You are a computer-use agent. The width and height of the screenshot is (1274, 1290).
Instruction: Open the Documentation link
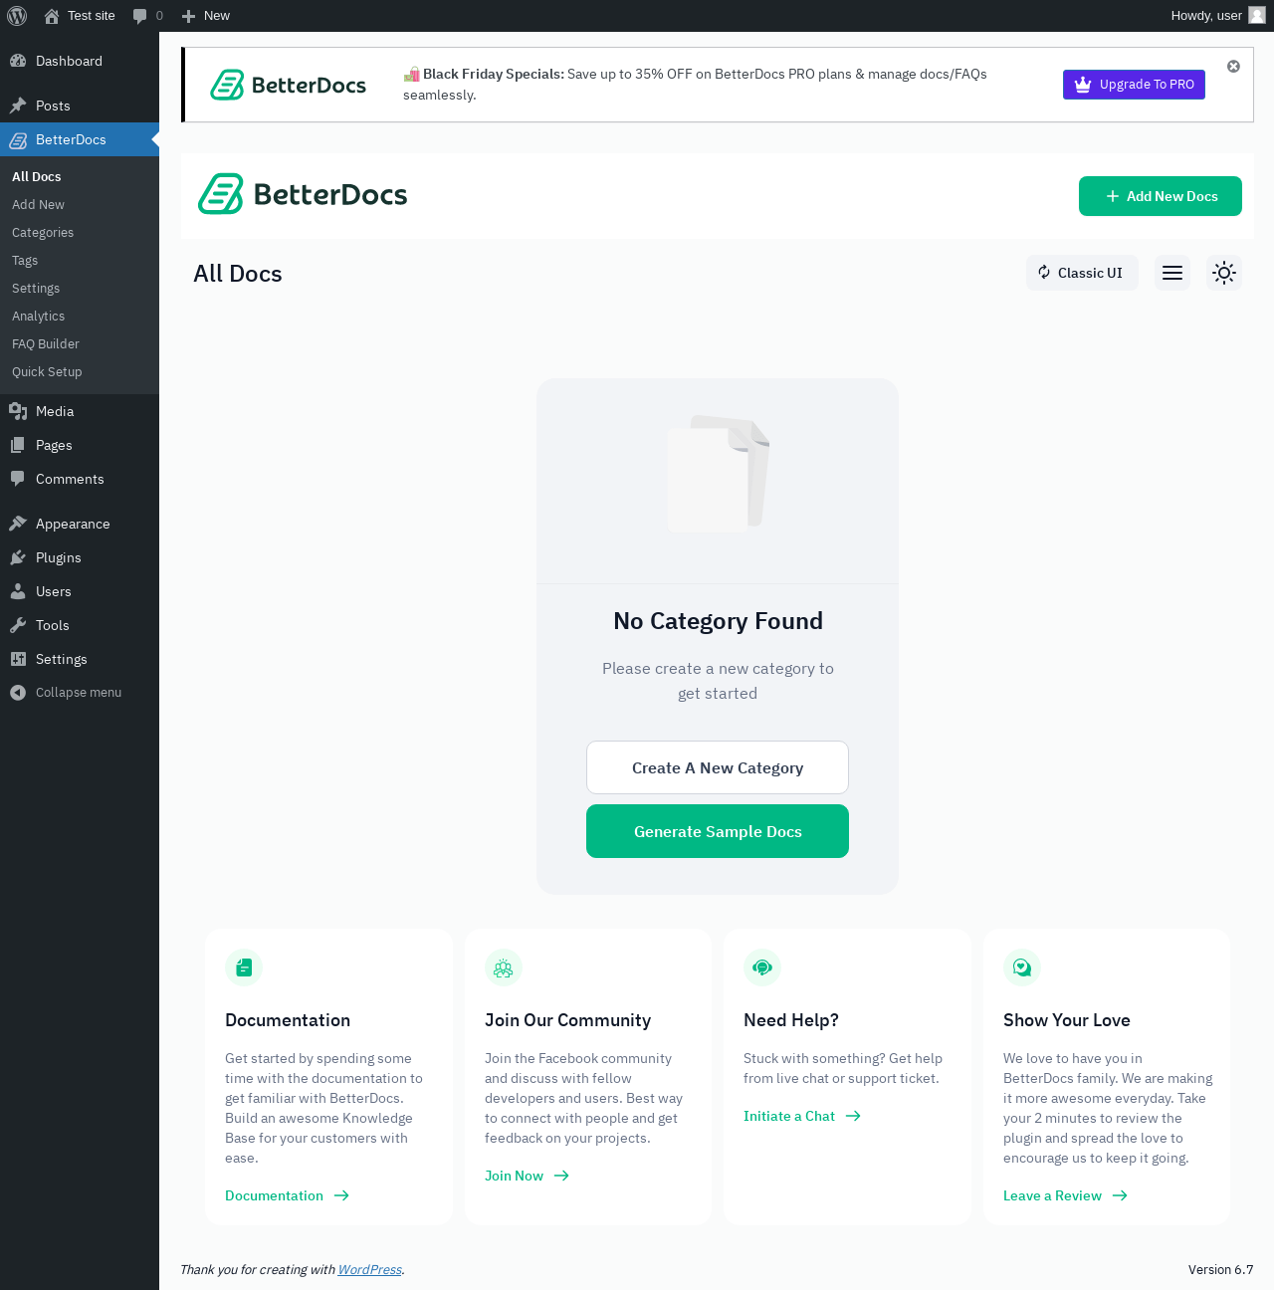(x=287, y=1195)
